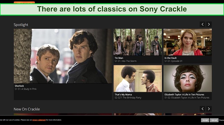The image size is (224, 125).
Task: Click the In the Vault title
Action: click(x=171, y=58)
